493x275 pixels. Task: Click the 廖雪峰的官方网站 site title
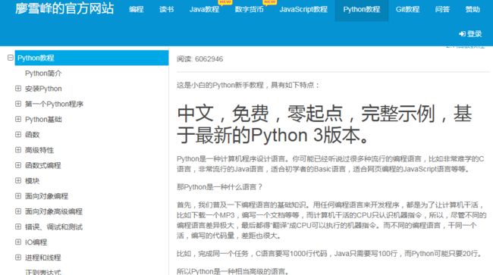64,9
